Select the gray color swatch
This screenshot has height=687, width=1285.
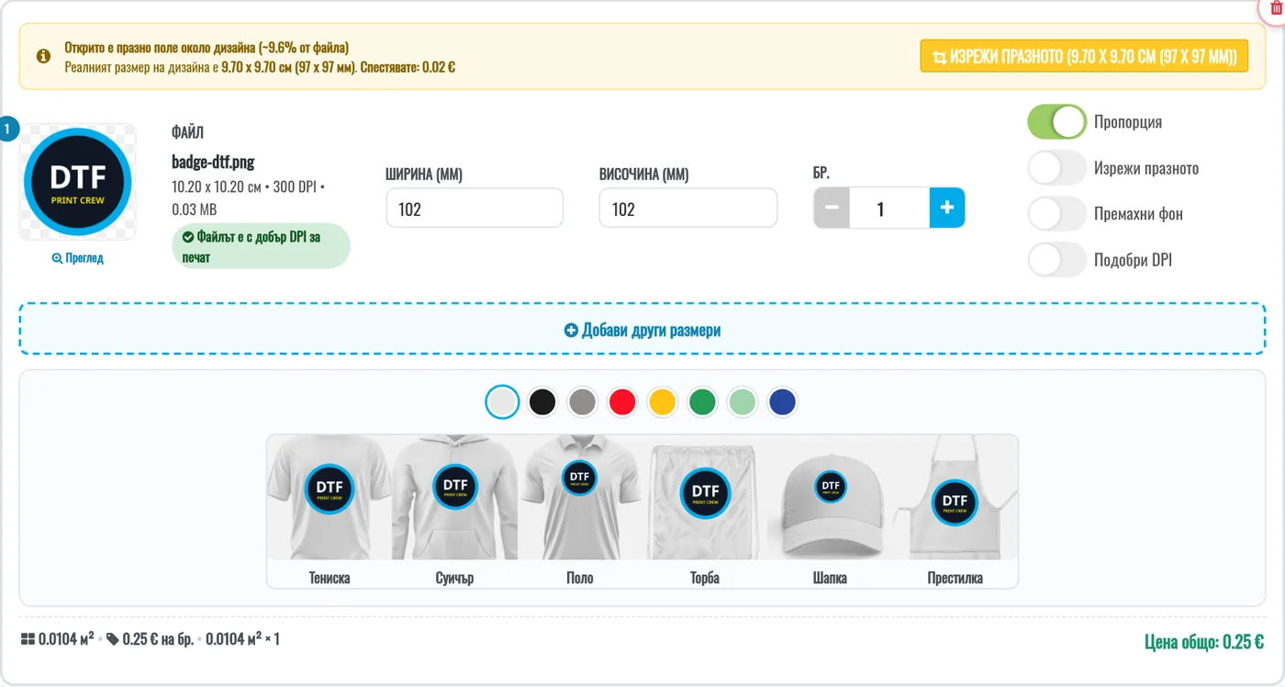pos(583,402)
